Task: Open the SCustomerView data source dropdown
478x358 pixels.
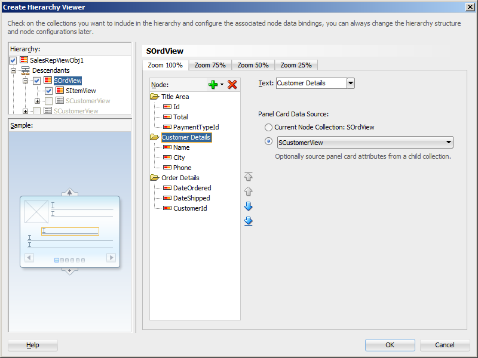Action: click(x=365, y=143)
